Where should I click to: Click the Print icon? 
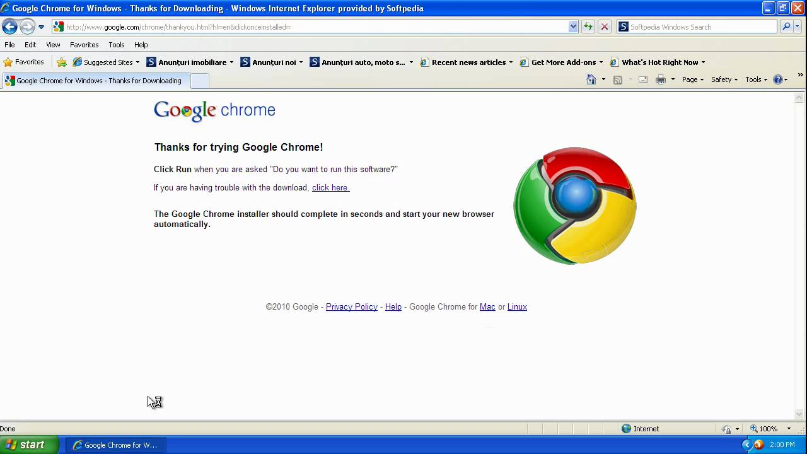[x=661, y=79]
